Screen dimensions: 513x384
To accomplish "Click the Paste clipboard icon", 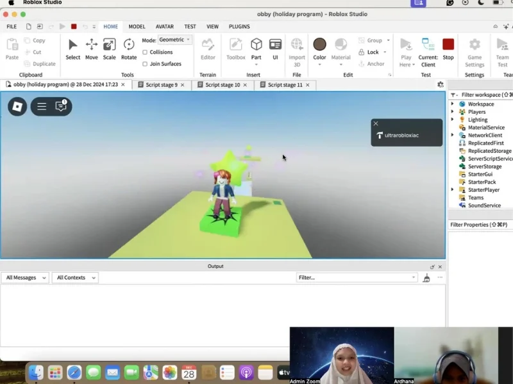I will (x=12, y=45).
